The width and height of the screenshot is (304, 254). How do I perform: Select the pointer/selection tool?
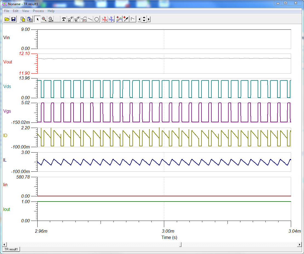point(37,19)
